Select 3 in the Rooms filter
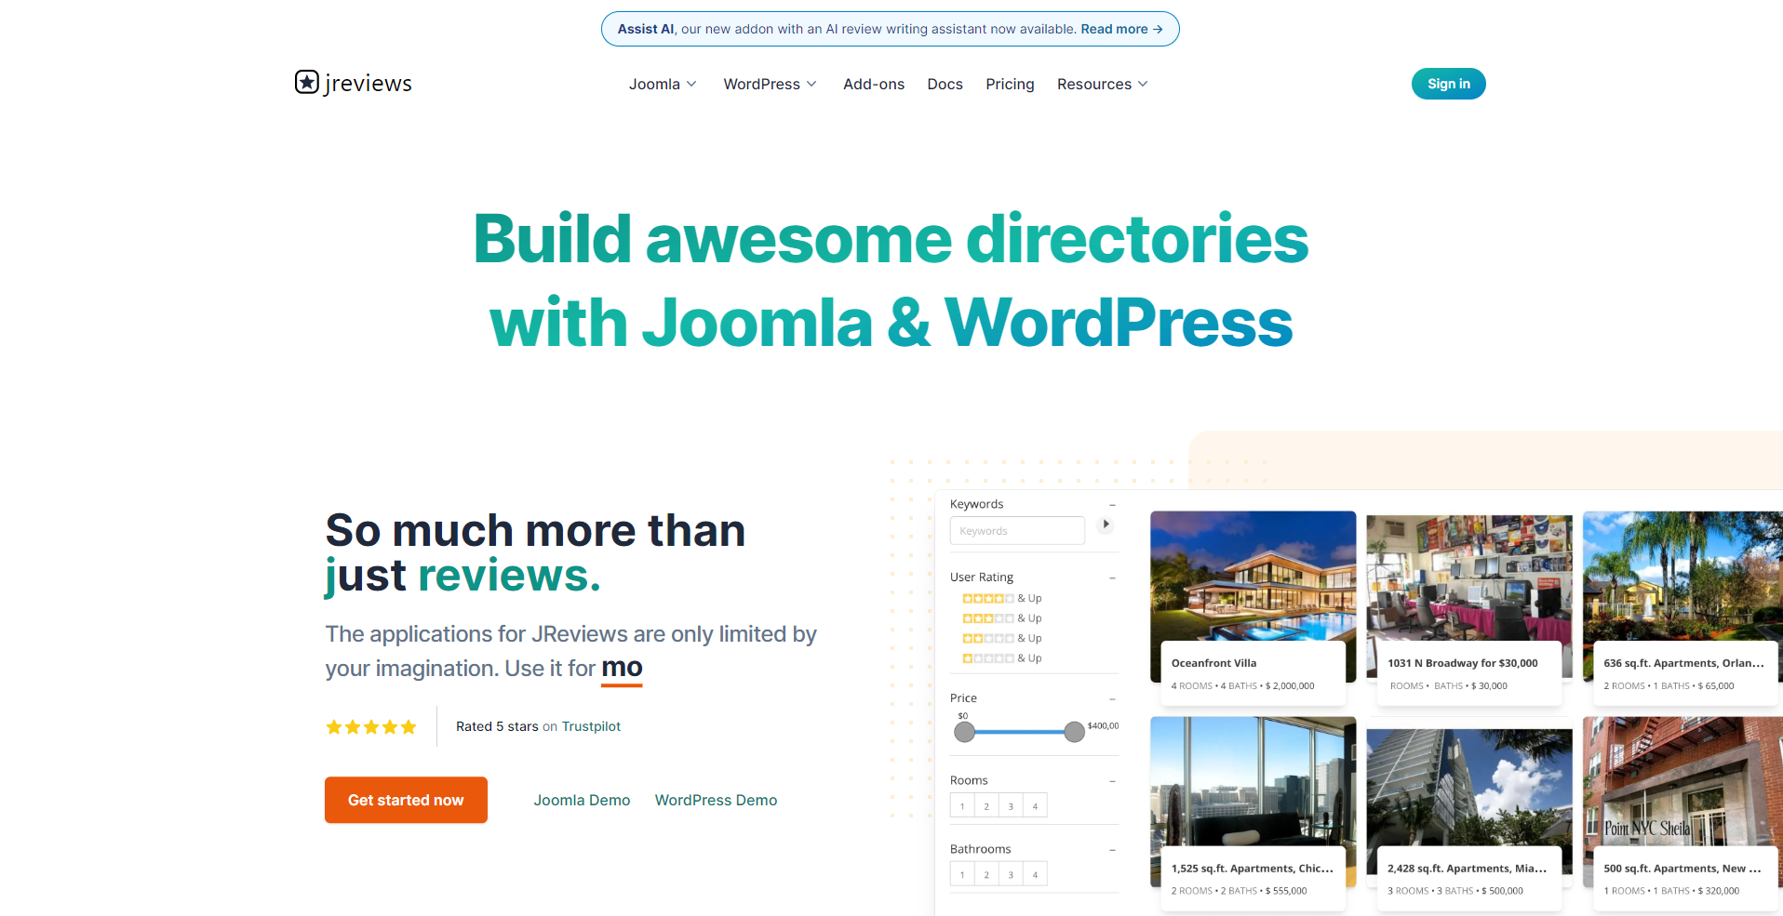 coord(1011,805)
